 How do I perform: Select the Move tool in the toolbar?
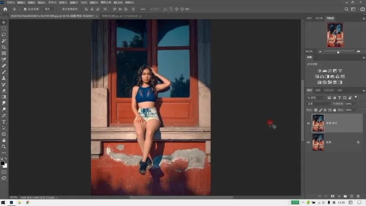coord(4,22)
